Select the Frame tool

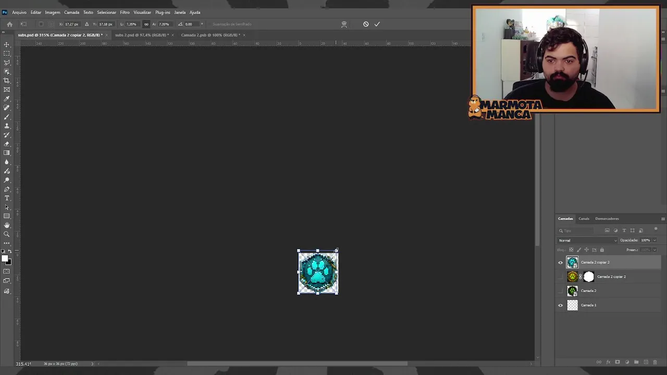click(x=7, y=90)
